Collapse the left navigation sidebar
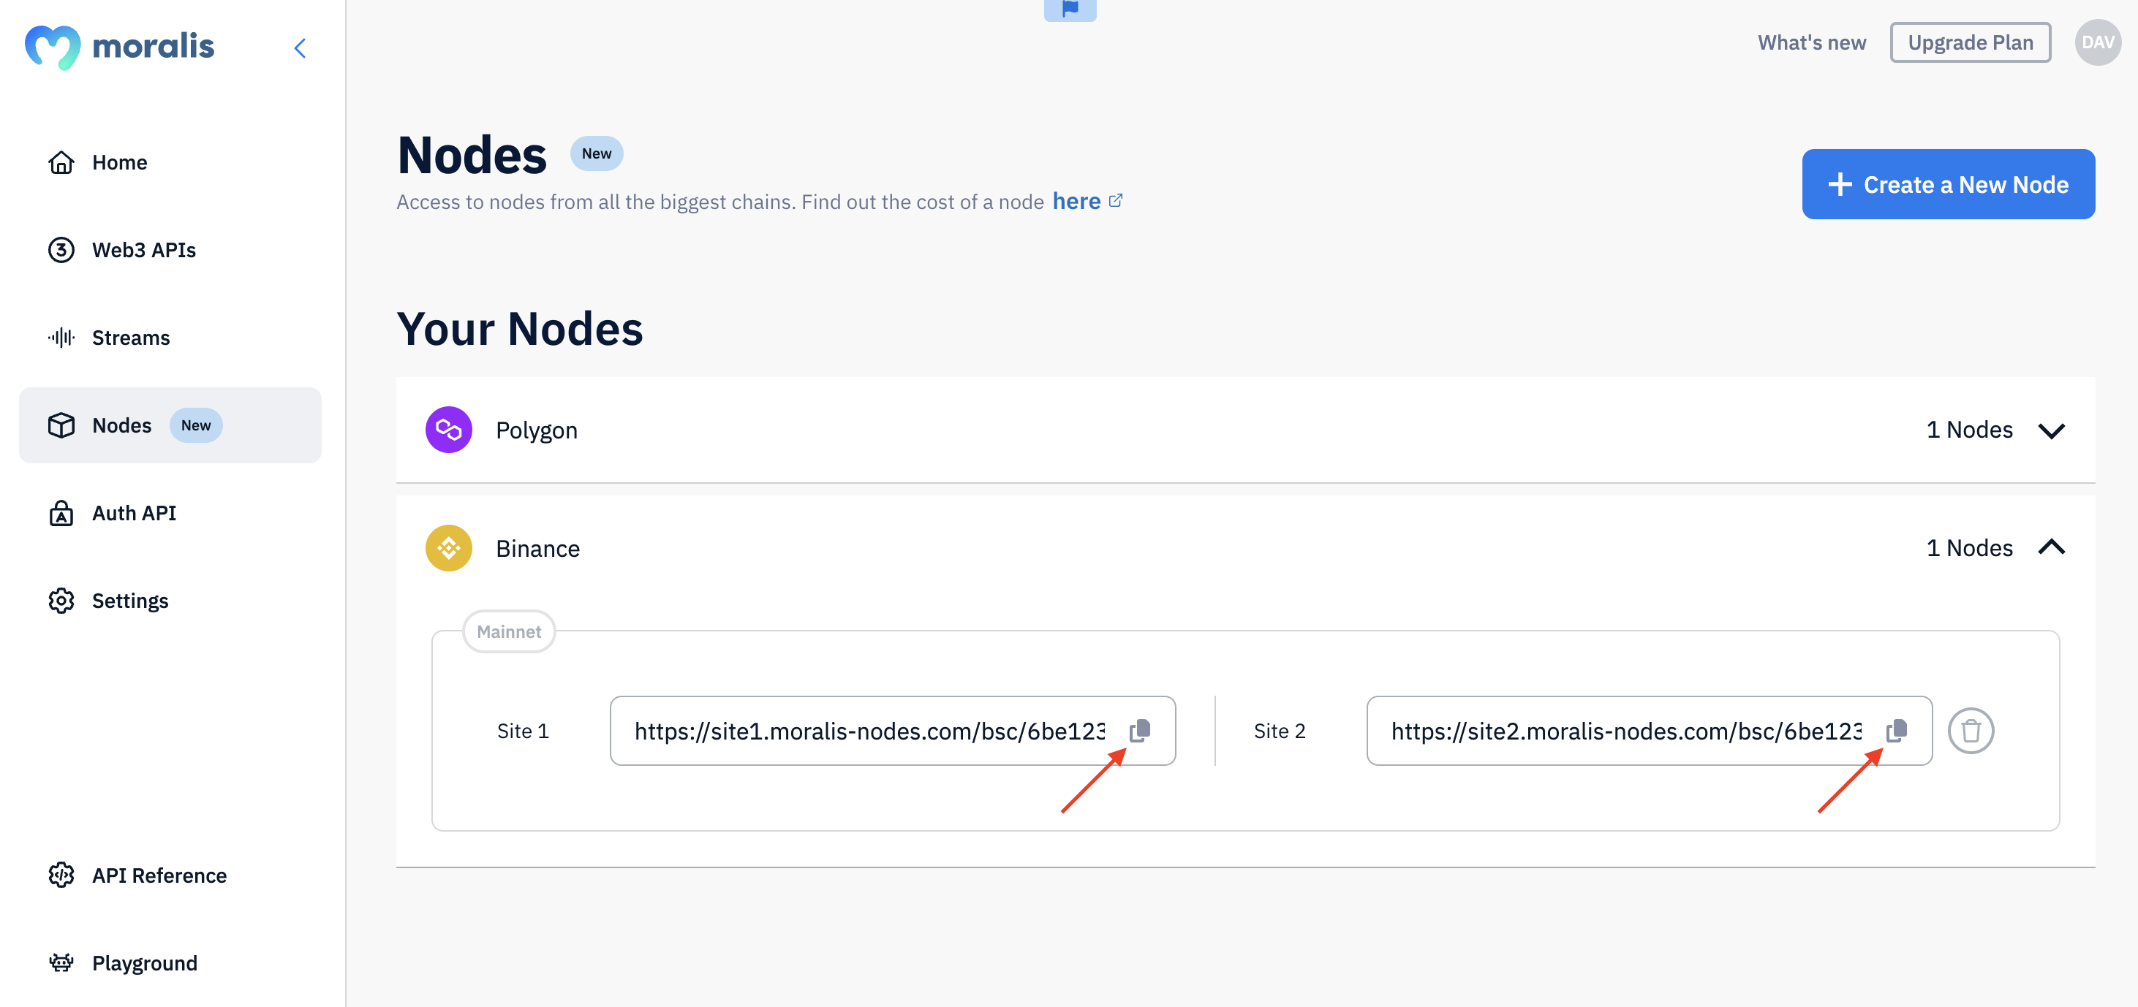The width and height of the screenshot is (2138, 1007). 298,46
